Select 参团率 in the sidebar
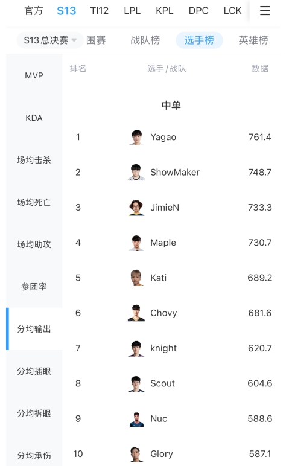 click(34, 287)
